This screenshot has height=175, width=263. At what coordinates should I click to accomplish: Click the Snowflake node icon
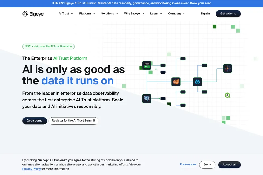pyautogui.click(x=197, y=82)
